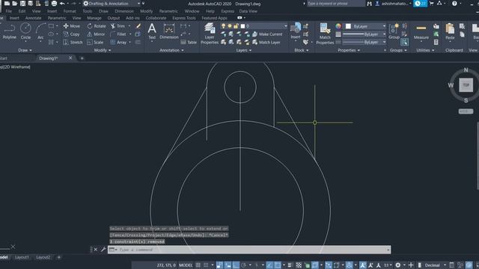The width and height of the screenshot is (479, 269).
Task: Select the Arc draw tool
Action: click(40, 31)
